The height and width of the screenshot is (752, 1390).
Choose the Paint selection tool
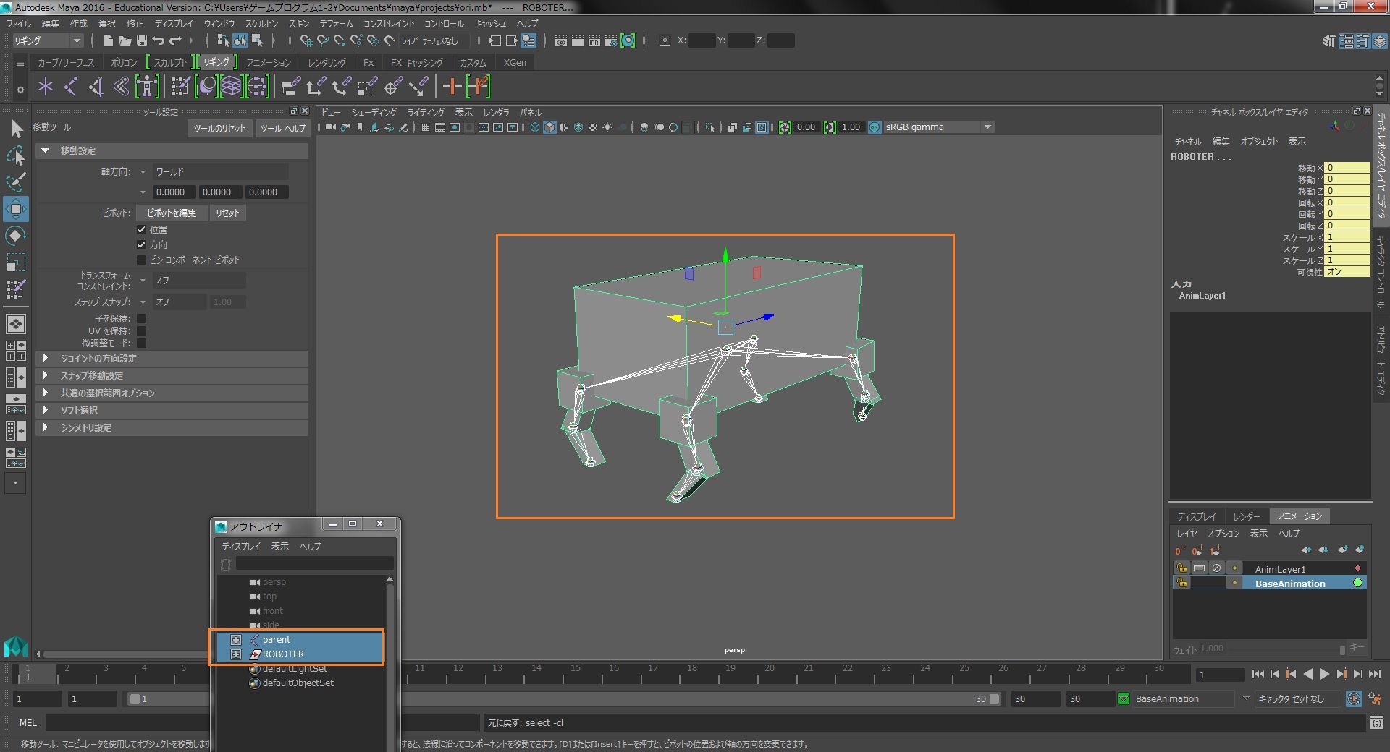coord(16,181)
